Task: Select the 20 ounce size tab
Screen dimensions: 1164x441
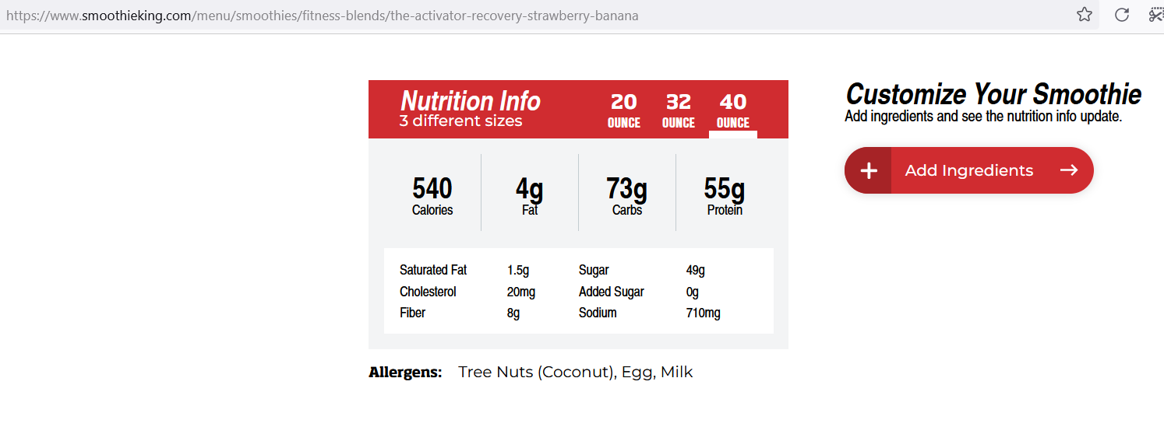Action: tap(624, 110)
